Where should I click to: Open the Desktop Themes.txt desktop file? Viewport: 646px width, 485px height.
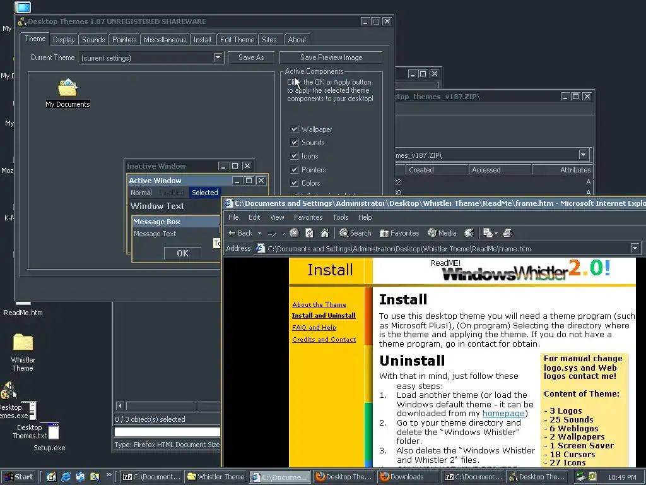36,431
